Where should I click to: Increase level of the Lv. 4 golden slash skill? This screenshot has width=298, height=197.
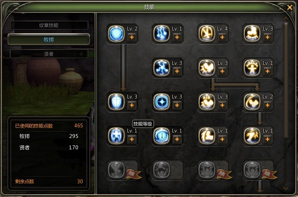pos(222,37)
